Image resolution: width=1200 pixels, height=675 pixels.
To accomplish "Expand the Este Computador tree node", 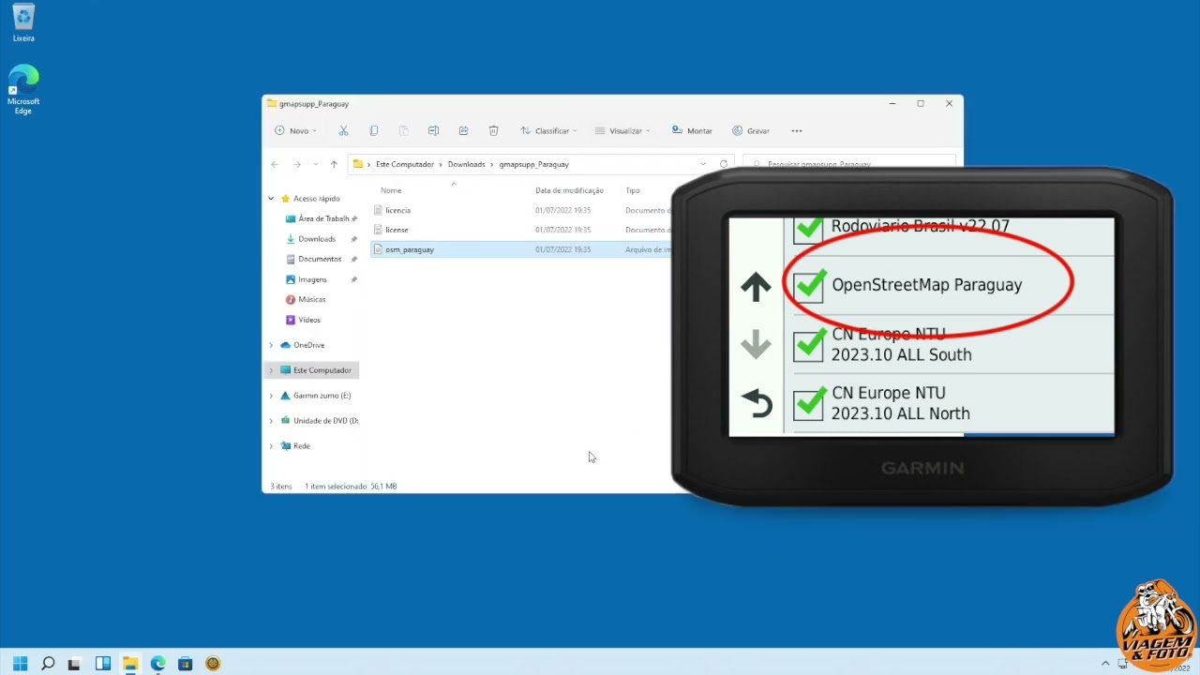I will [x=271, y=370].
